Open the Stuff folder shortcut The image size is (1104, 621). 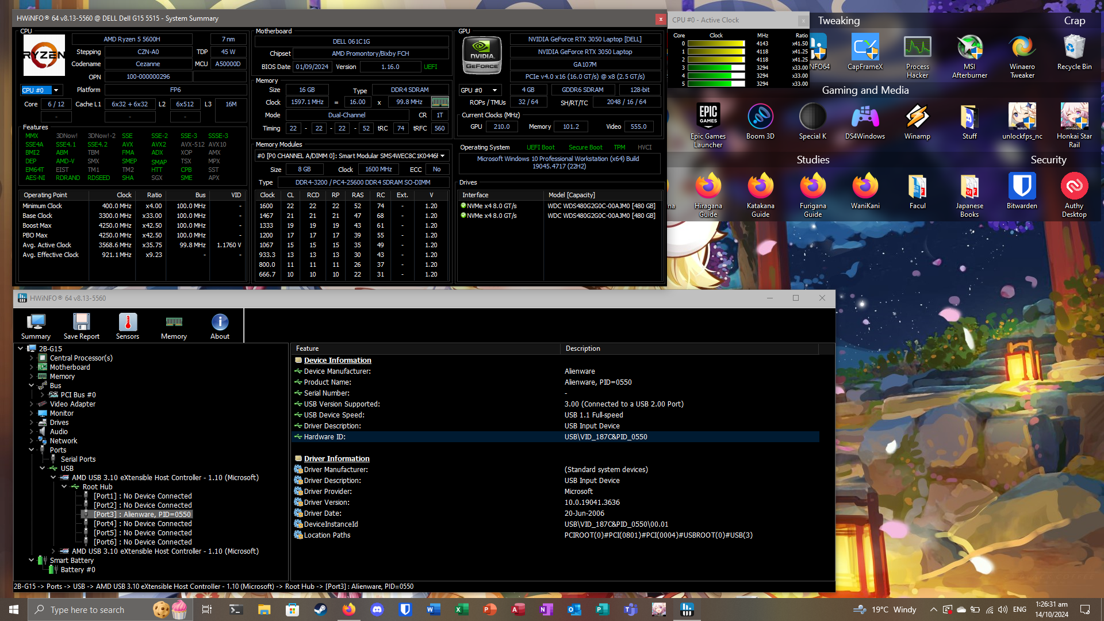click(969, 122)
